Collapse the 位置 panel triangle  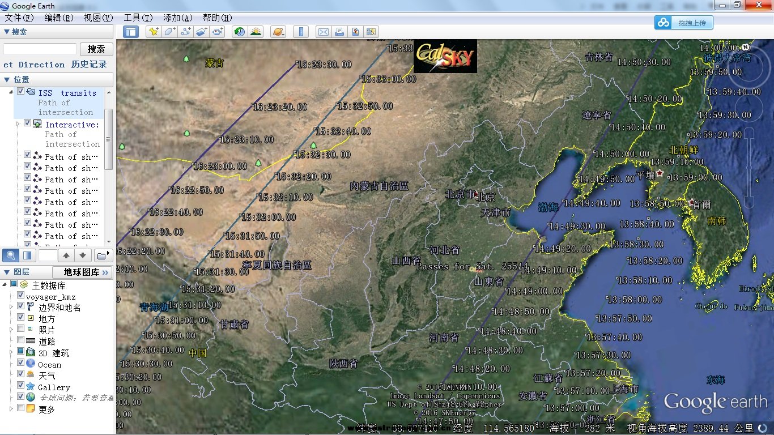[7, 79]
